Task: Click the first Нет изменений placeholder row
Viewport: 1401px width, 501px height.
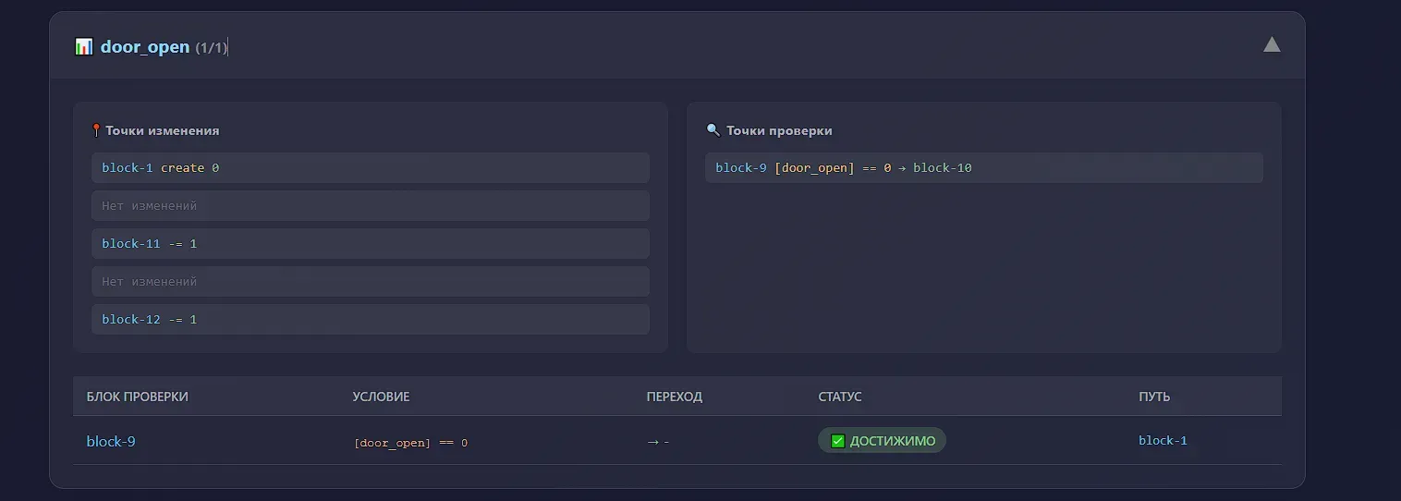Action: pos(370,206)
